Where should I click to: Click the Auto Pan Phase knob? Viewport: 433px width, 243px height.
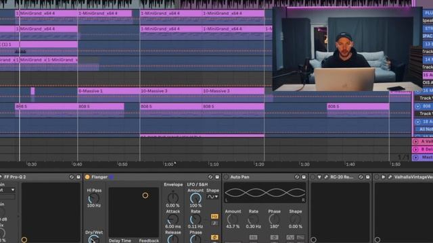coord(274,219)
